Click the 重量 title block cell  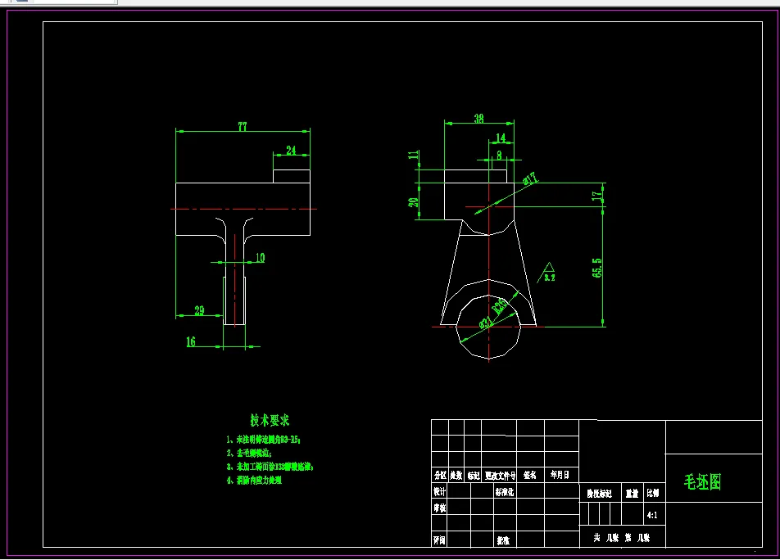(x=632, y=494)
